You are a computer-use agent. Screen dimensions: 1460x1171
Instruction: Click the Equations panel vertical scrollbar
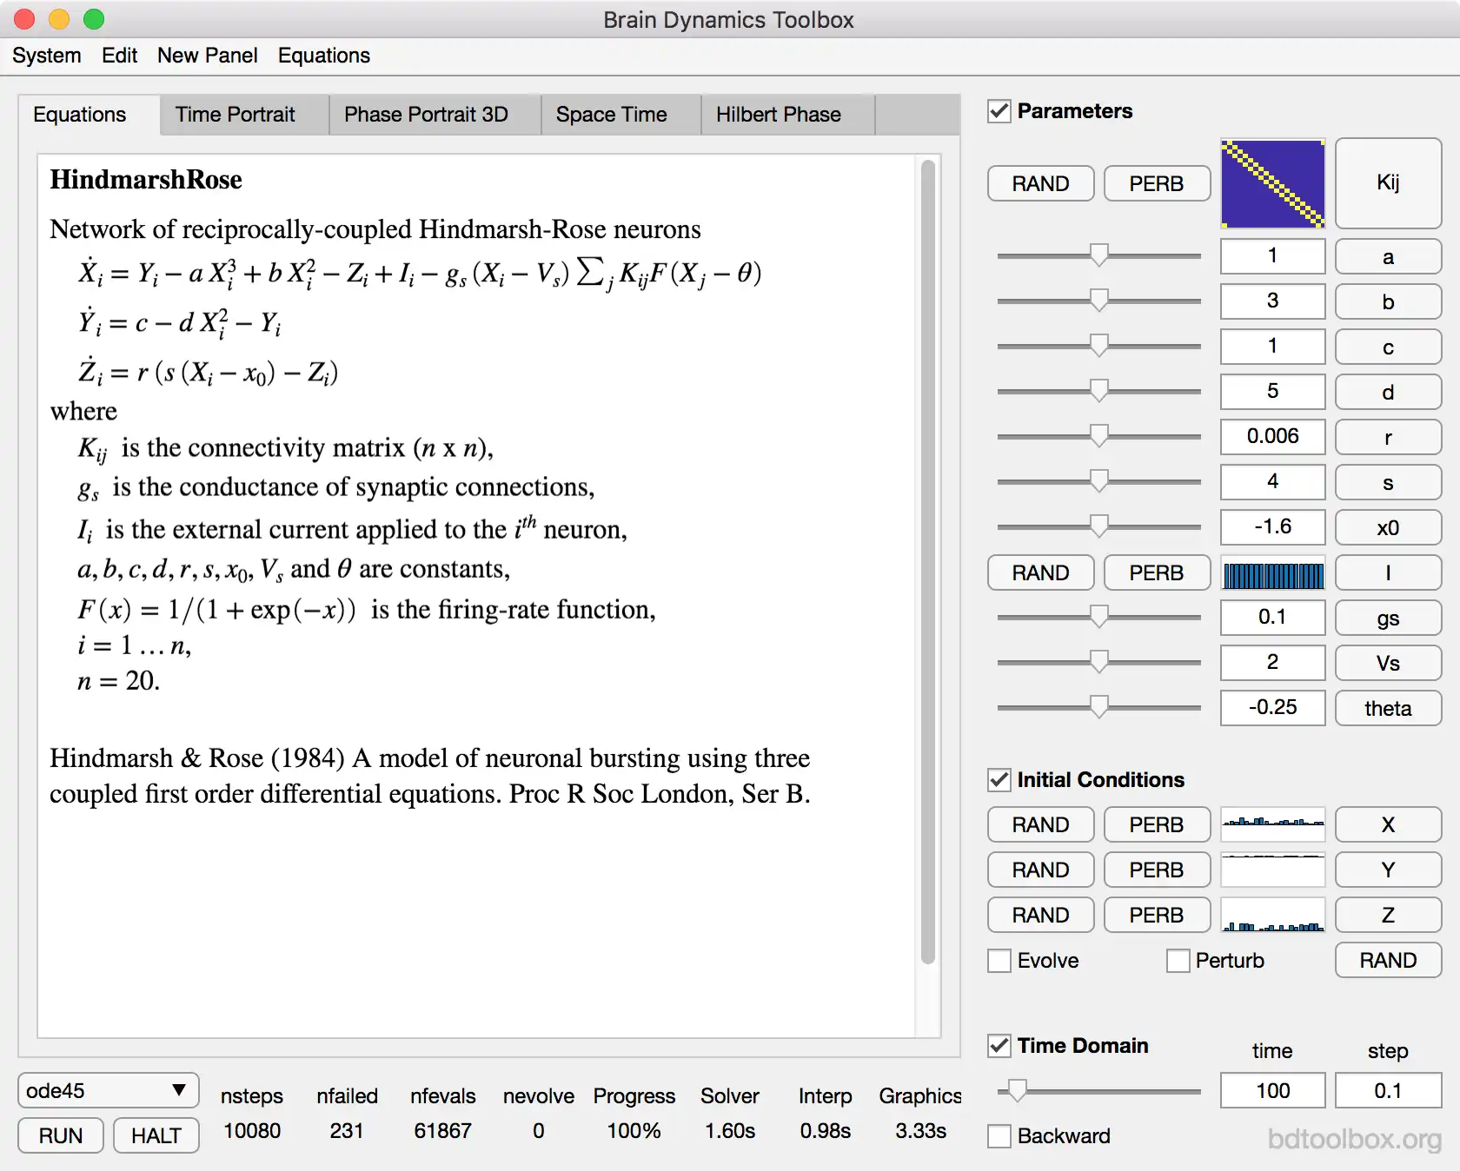coord(928,562)
